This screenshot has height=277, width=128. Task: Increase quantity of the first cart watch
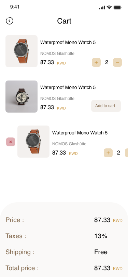pyautogui.click(x=96, y=62)
